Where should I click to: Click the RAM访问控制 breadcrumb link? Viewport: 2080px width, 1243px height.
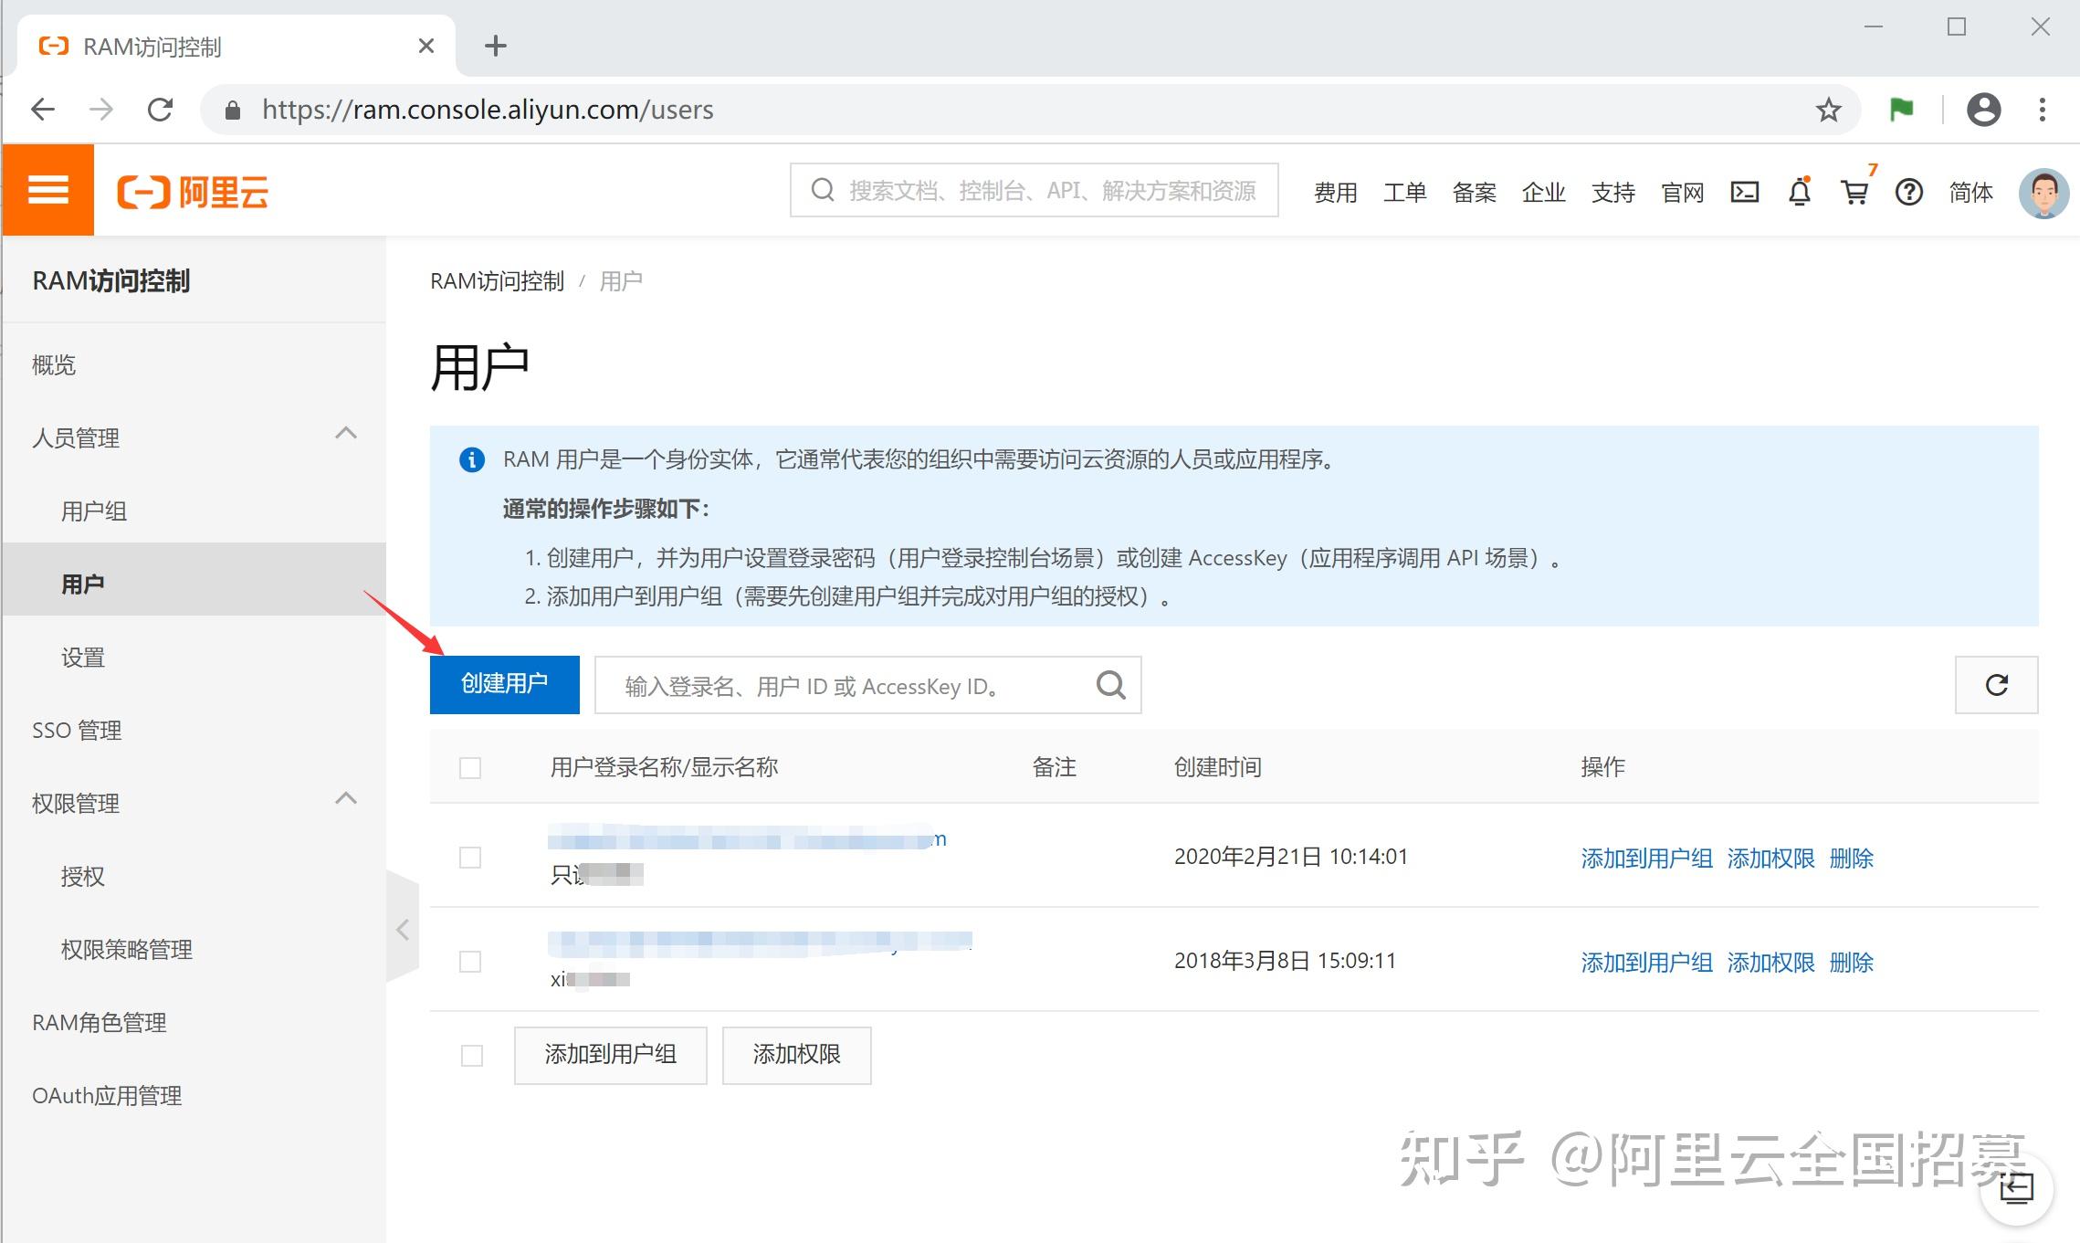pos(498,281)
